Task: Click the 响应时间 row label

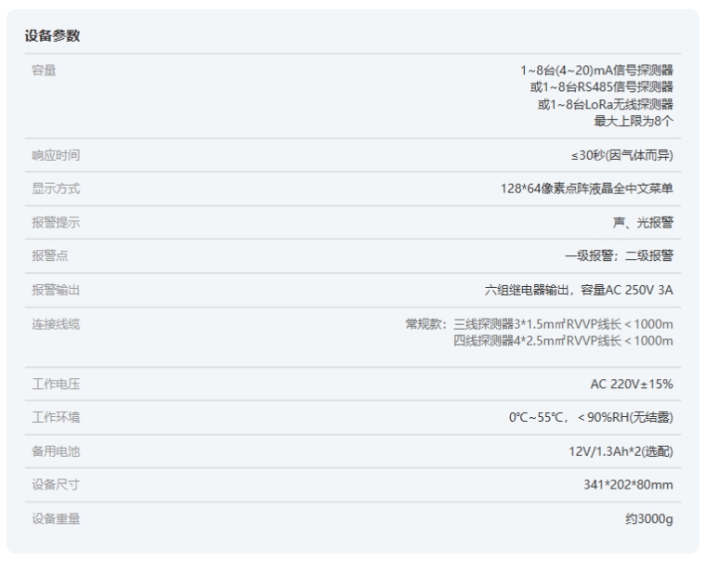Action: 56,155
